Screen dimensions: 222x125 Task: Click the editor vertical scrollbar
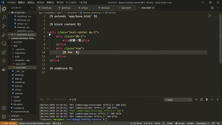pos(221,38)
